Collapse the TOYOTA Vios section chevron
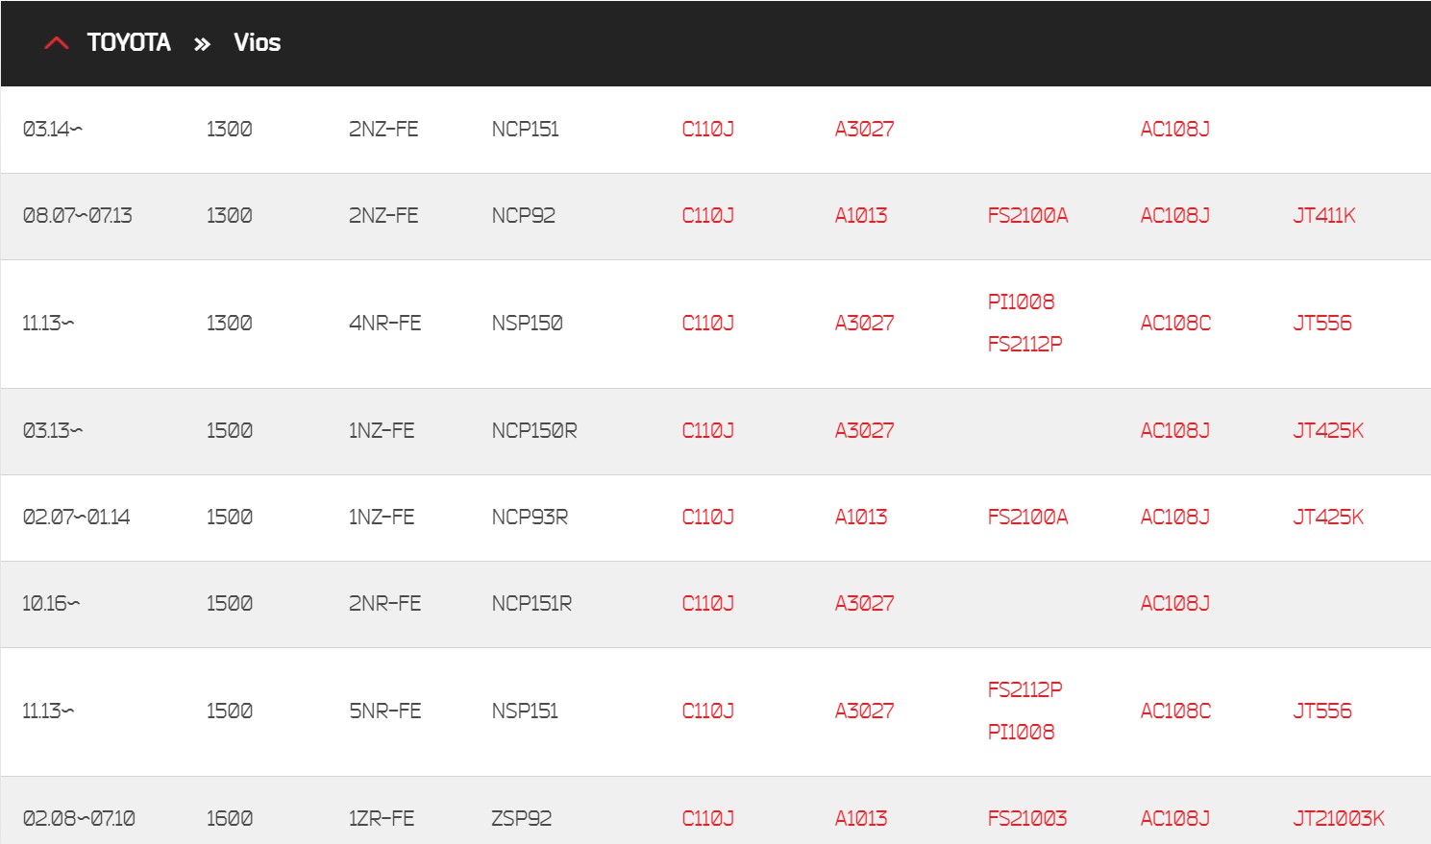 click(57, 43)
